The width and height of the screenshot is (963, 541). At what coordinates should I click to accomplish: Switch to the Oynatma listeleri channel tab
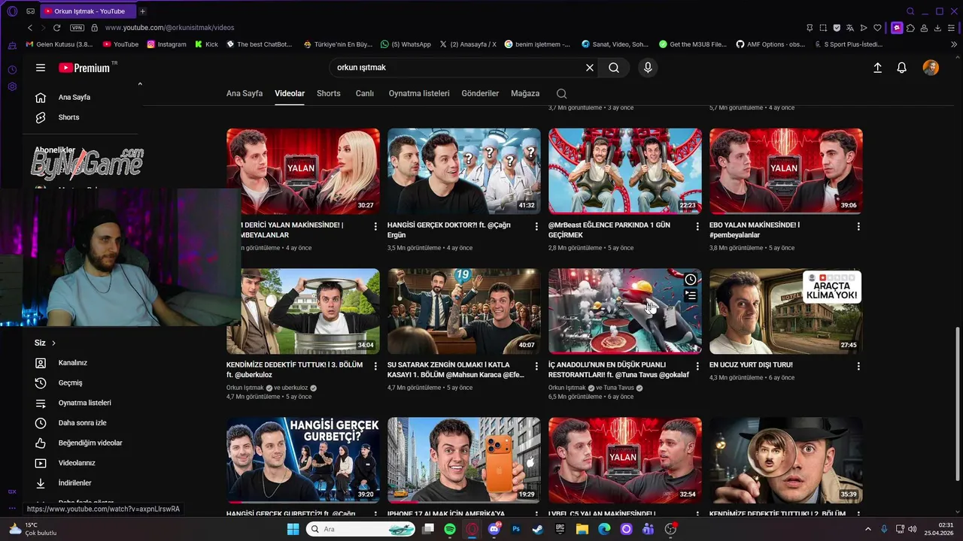point(419,93)
